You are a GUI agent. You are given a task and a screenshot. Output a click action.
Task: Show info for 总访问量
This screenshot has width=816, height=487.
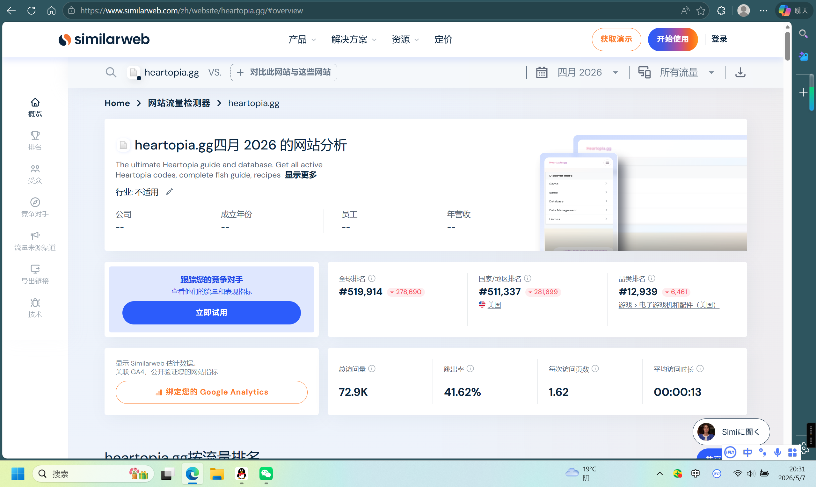[x=372, y=368]
